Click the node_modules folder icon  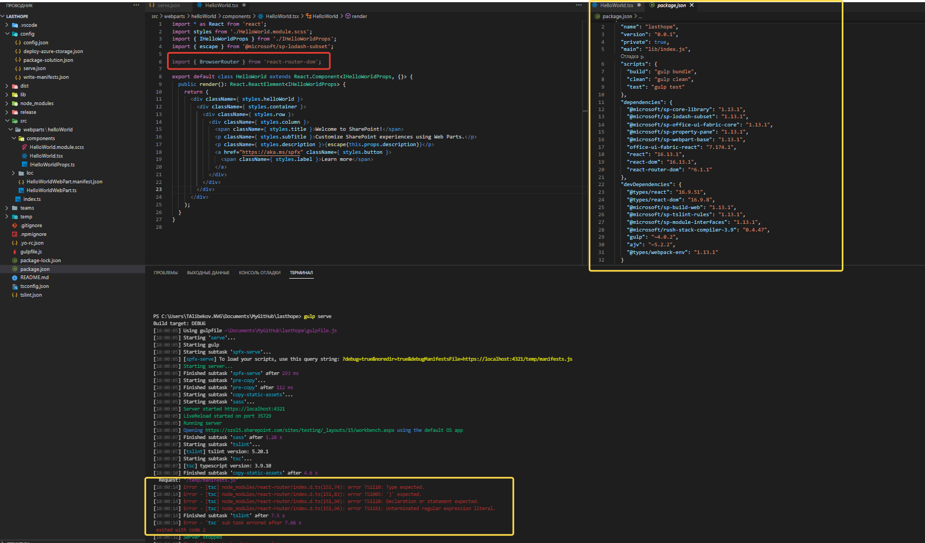(x=15, y=103)
